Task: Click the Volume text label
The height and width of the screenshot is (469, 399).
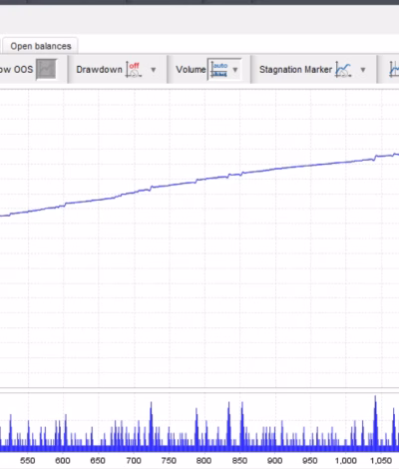Action: coord(191,70)
